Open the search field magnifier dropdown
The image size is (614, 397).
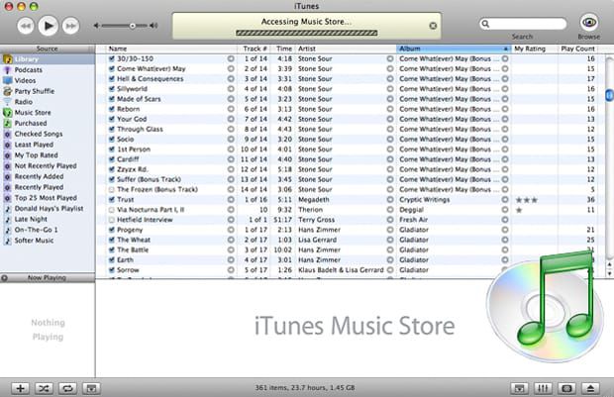(x=485, y=24)
